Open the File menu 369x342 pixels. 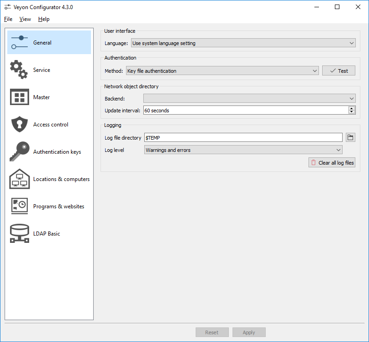pos(8,19)
